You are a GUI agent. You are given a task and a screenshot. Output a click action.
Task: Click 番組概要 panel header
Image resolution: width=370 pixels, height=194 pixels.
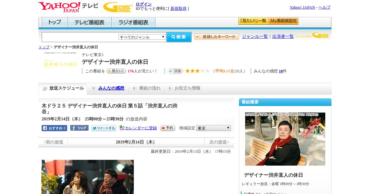285,102
